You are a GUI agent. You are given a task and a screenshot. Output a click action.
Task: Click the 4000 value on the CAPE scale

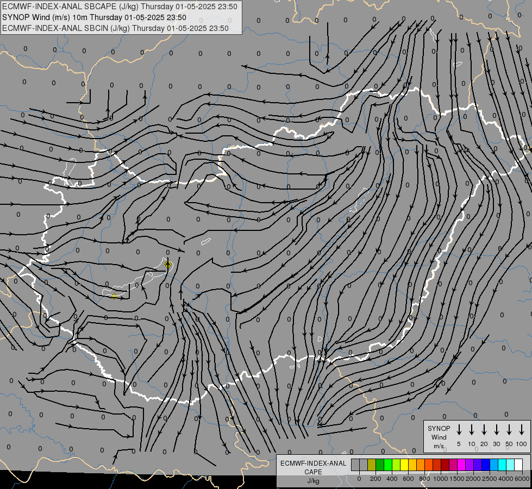point(506,479)
